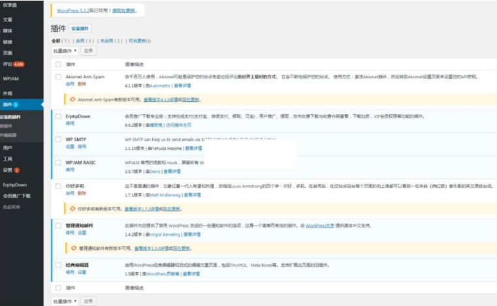The image size is (497, 306).
Task: Go to 外观 in the sidebar
Action: click(x=8, y=93)
